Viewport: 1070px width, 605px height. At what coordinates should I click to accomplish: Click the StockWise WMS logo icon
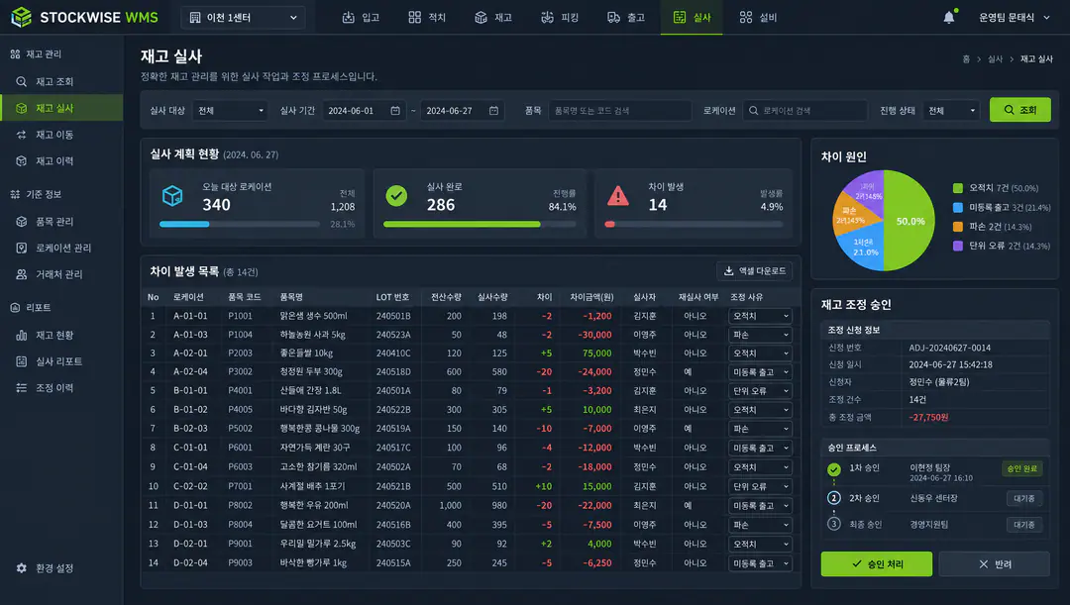[21, 17]
